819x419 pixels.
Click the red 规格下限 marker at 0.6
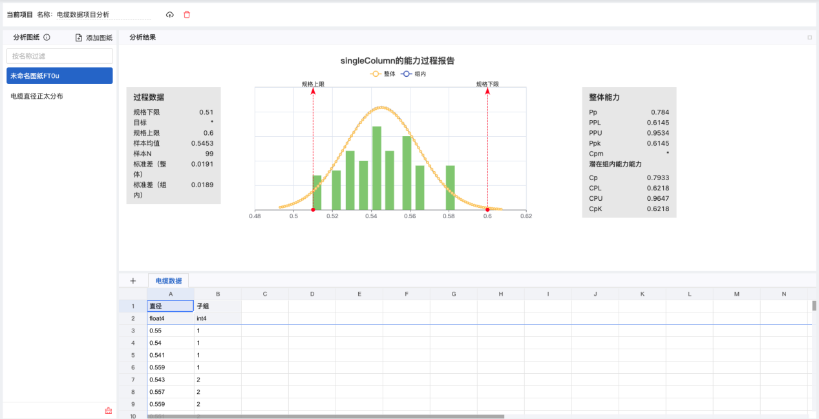487,210
